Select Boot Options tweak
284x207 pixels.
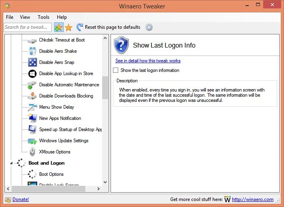click(51, 174)
